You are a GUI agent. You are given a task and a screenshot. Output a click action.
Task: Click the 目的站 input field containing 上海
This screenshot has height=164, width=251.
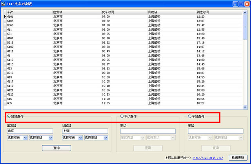(x=85, y=131)
